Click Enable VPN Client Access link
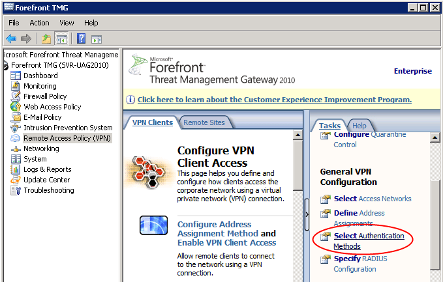 227,243
